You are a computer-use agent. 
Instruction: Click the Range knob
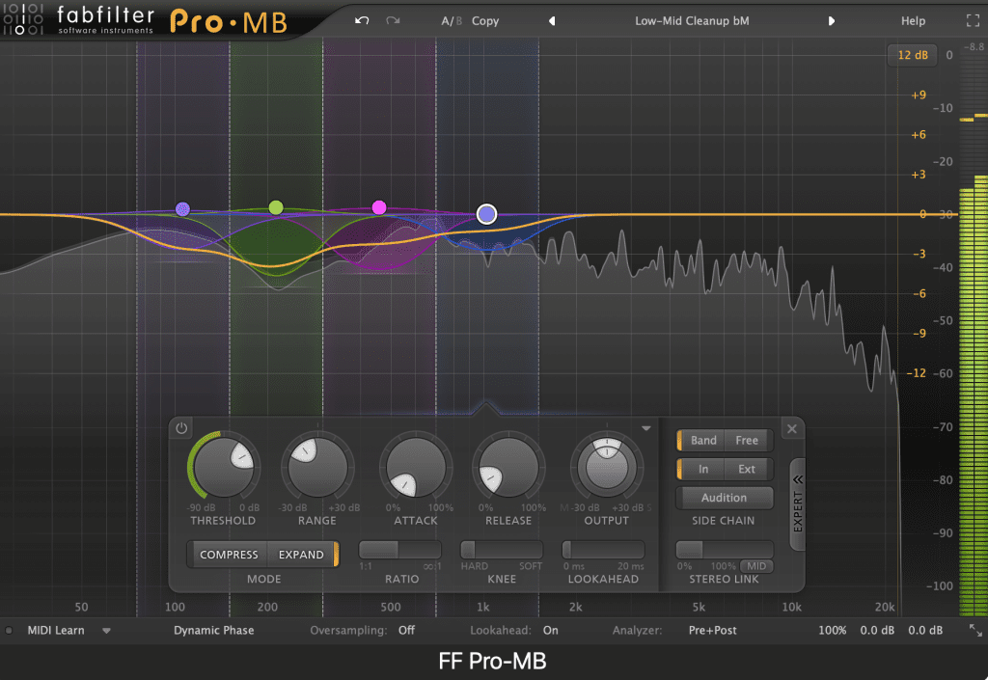317,468
